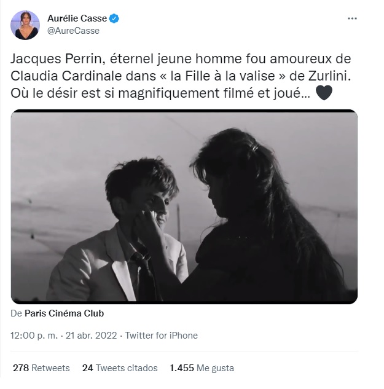Play the black-and-white video thumbnail
Viewport: 384px width, 389px height.
pyautogui.click(x=184, y=206)
